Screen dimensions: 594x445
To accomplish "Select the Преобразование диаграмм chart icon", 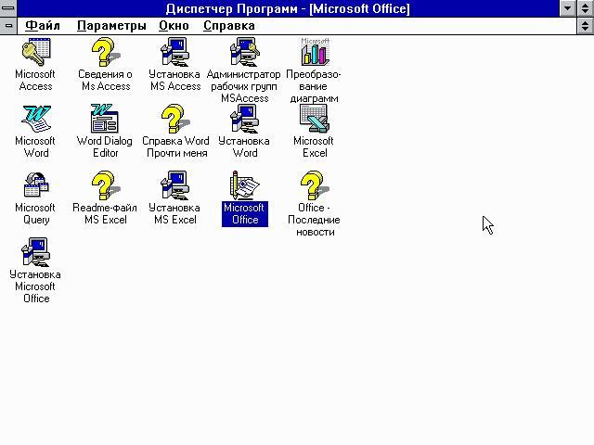I will click(x=315, y=52).
